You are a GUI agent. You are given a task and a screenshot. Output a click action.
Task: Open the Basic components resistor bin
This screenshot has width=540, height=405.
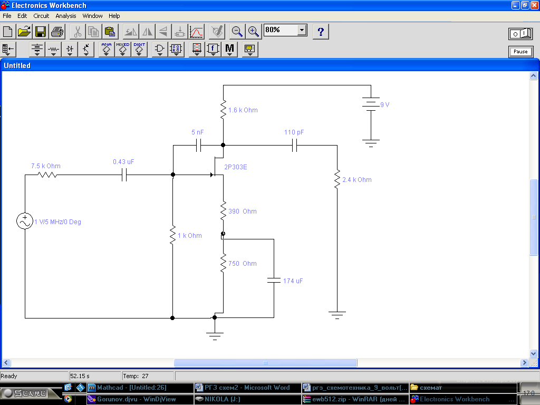tap(53, 49)
